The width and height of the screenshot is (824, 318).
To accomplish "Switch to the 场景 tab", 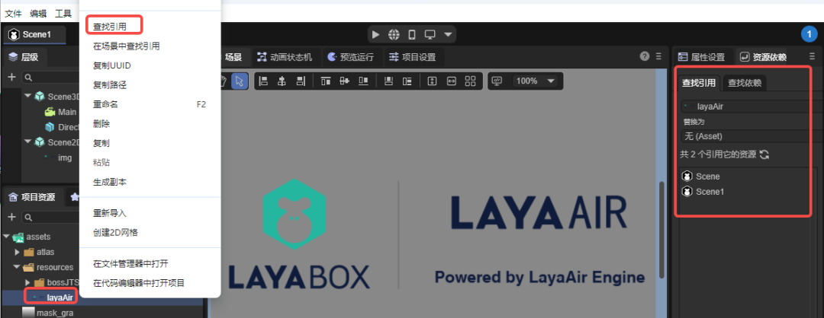I will pos(233,57).
